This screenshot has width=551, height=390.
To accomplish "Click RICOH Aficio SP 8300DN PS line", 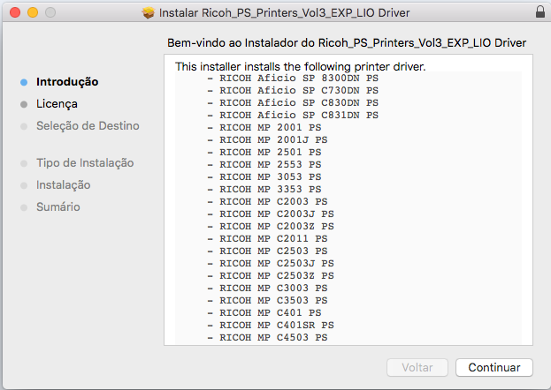I will coord(293,79).
